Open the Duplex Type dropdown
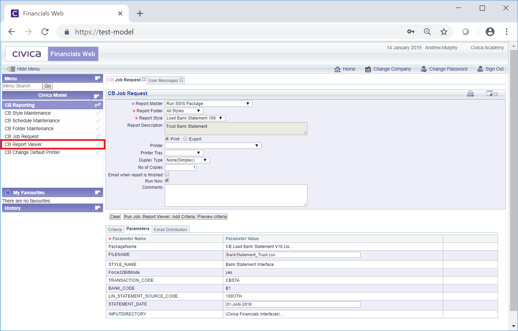 (187, 160)
